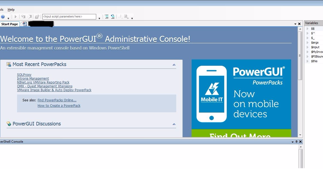The width and height of the screenshot is (323, 169).
Task: Open the Help menu
Action: (x=11, y=9)
